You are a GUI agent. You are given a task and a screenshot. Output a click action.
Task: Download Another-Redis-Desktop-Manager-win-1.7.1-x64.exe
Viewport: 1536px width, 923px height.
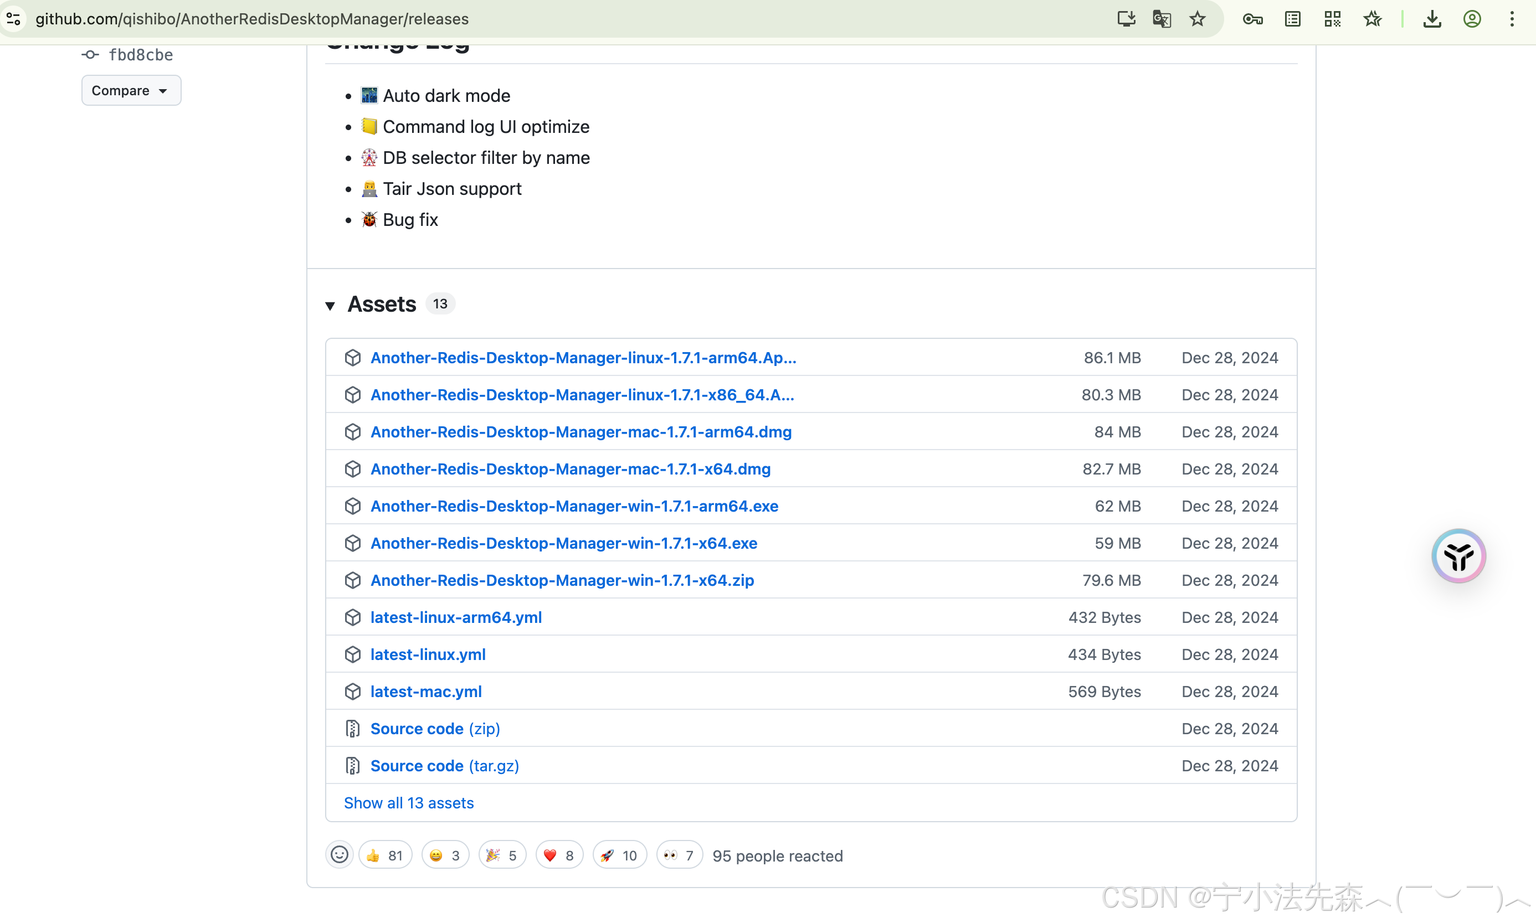click(564, 543)
